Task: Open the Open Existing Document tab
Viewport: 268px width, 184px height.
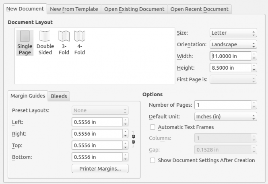Action: click(x=134, y=9)
